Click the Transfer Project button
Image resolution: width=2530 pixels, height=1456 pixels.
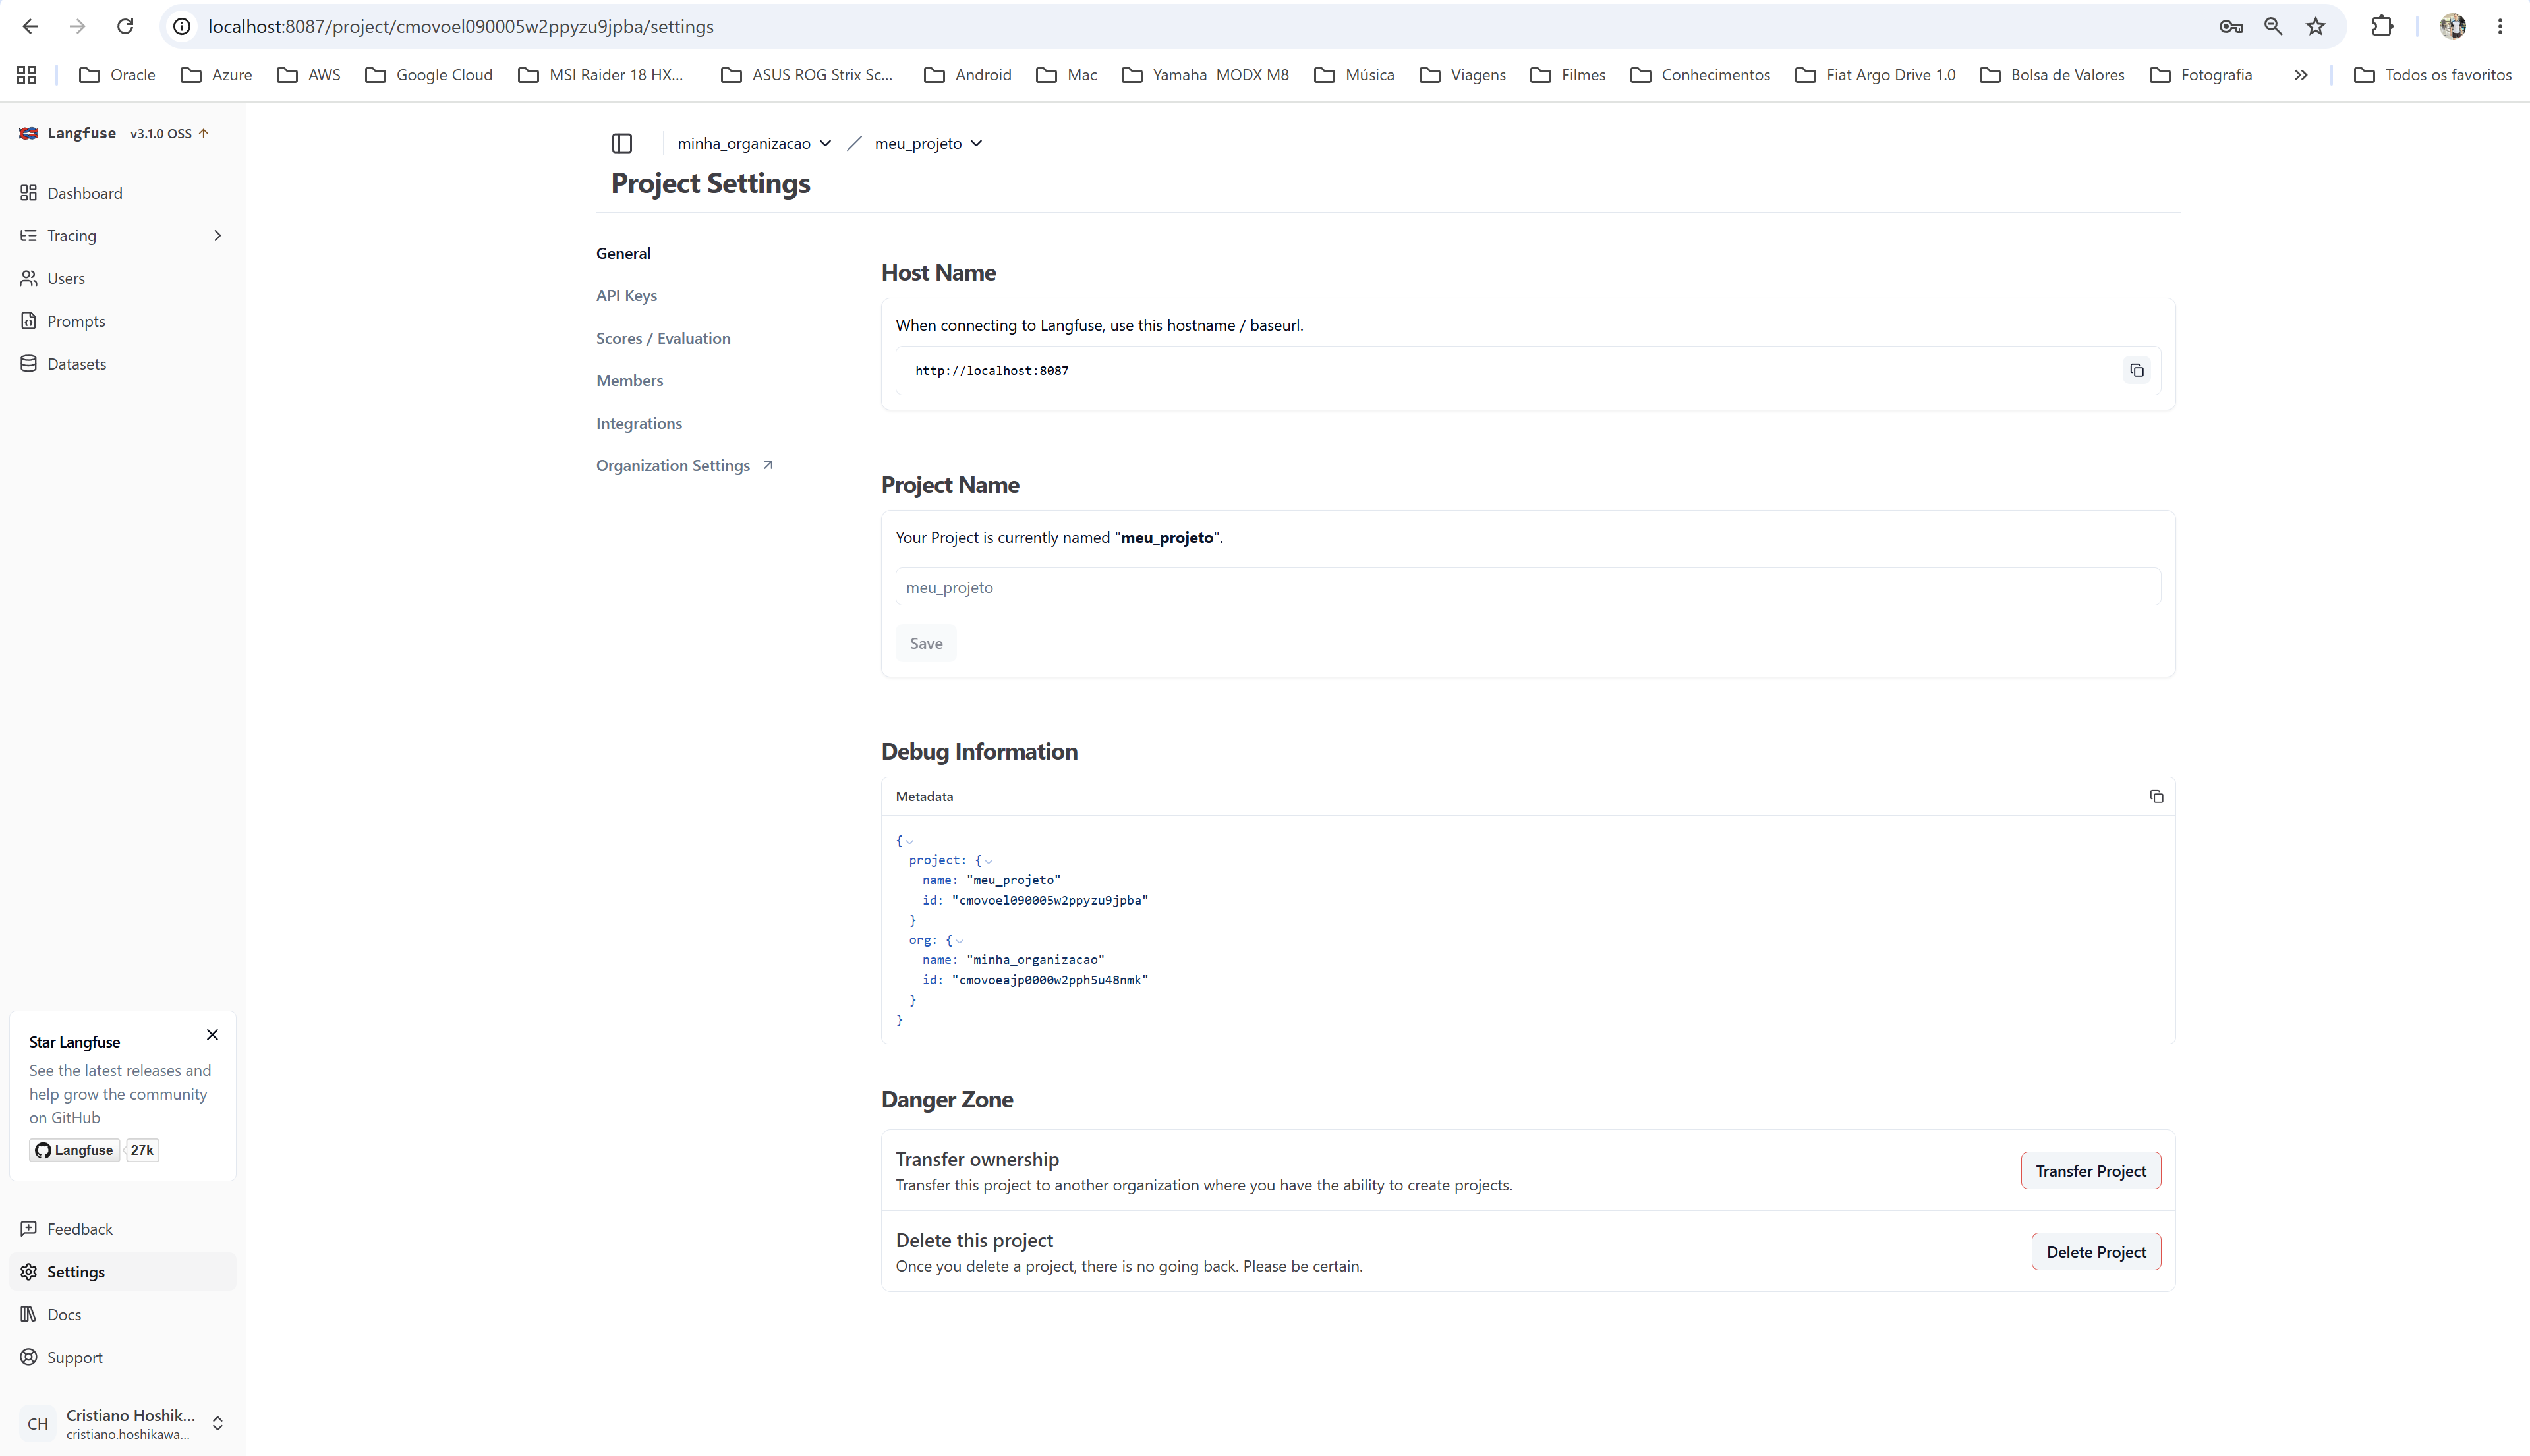(x=2091, y=1171)
